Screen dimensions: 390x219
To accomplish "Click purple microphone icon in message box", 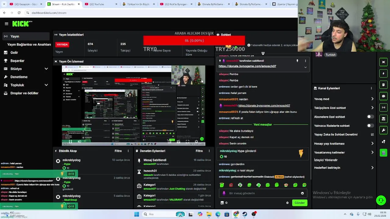I will click(224, 193).
